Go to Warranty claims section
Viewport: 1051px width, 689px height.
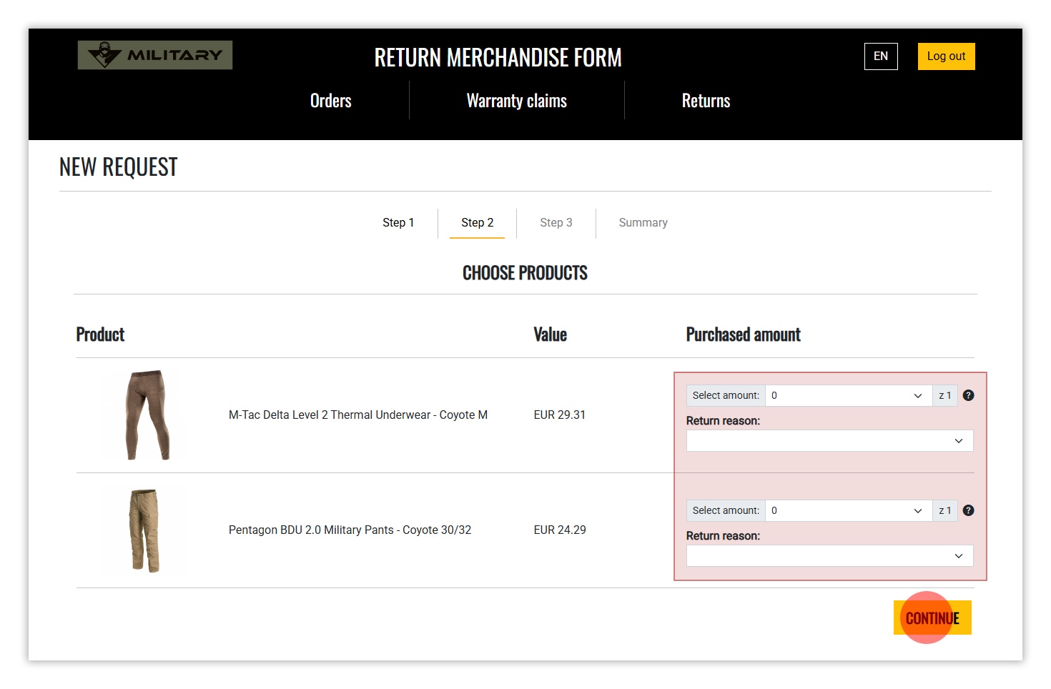pos(516,101)
